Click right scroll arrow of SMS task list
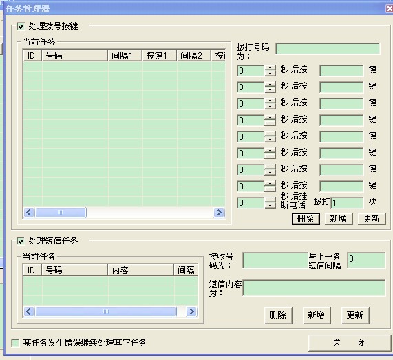Viewport: 393px width, 360px height. [x=192, y=312]
